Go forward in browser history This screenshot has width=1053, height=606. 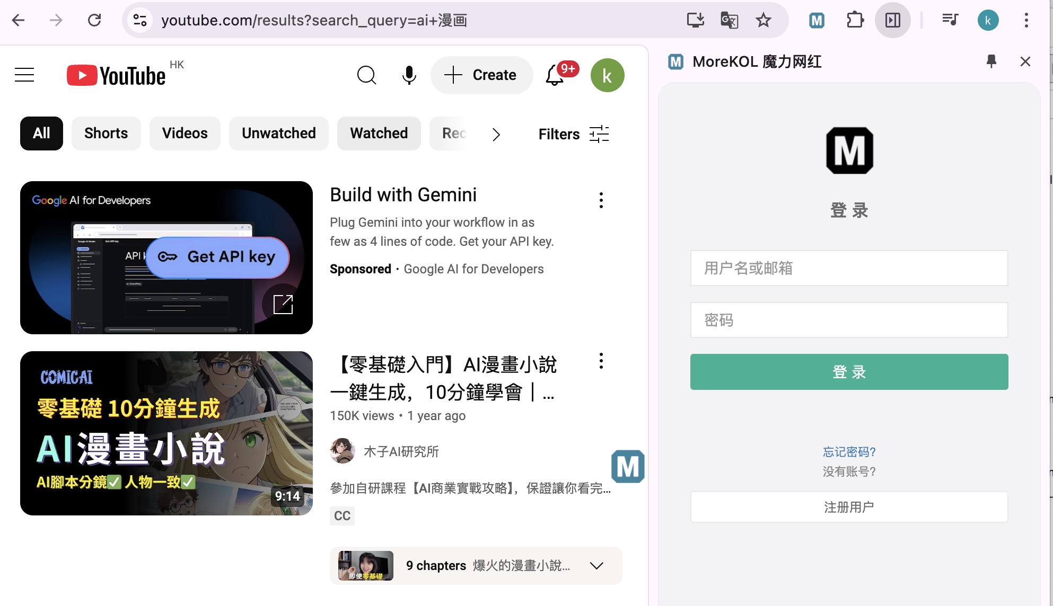[56, 21]
